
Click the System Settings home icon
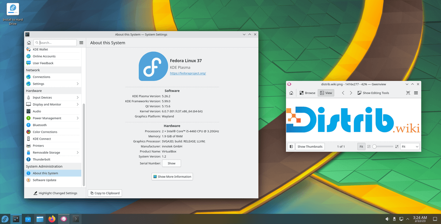pos(29,43)
